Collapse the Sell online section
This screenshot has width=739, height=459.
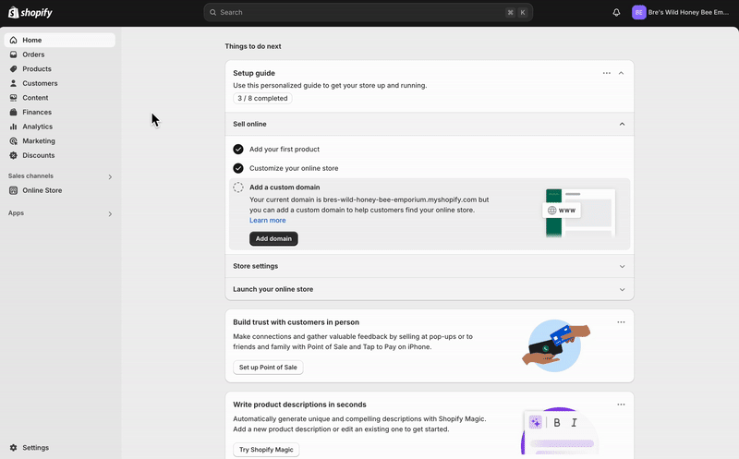tap(622, 124)
